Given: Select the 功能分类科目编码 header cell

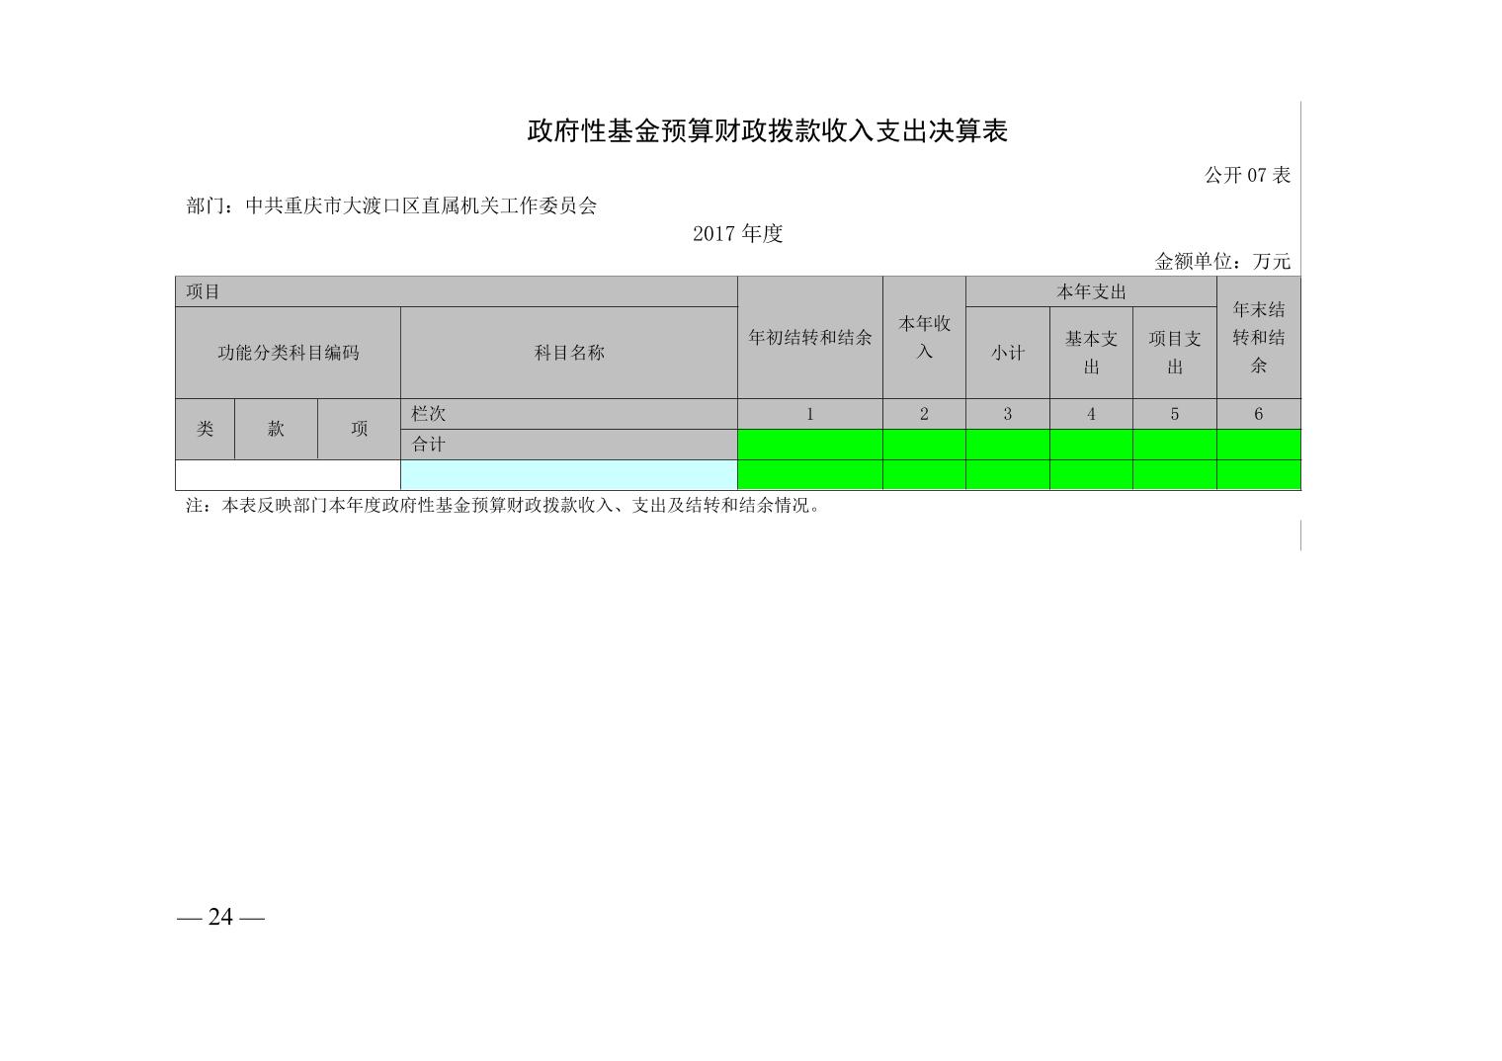Looking at the screenshot, I should click(288, 353).
